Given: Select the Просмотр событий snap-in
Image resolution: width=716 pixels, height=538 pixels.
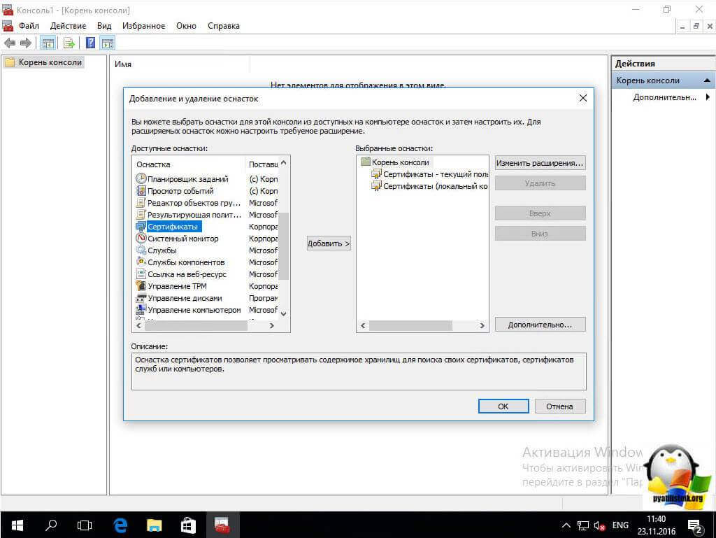Looking at the screenshot, I should click(180, 191).
